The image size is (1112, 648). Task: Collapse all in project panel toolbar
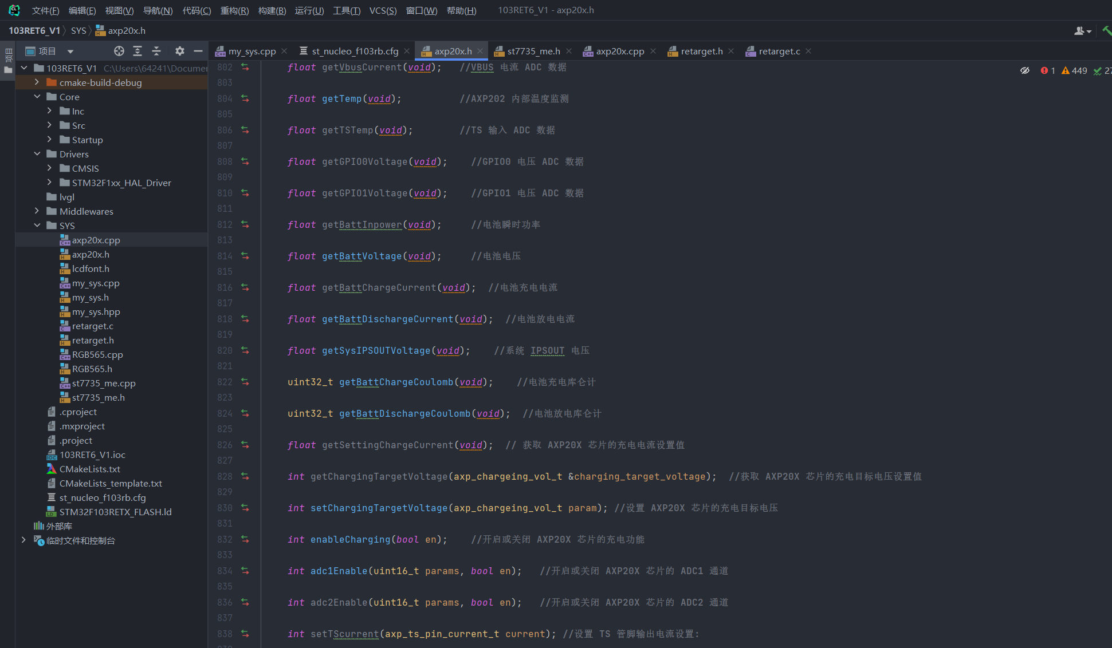click(156, 51)
